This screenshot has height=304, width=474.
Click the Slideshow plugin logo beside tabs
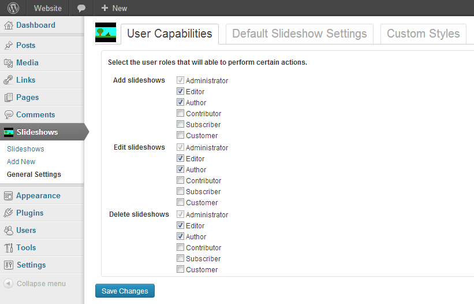(x=106, y=33)
